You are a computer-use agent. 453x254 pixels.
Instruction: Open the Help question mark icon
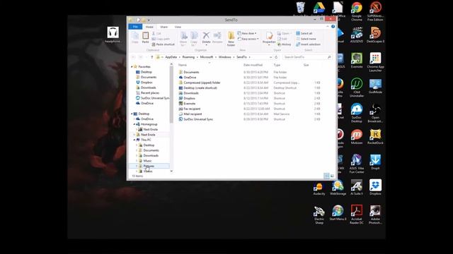(x=333, y=27)
